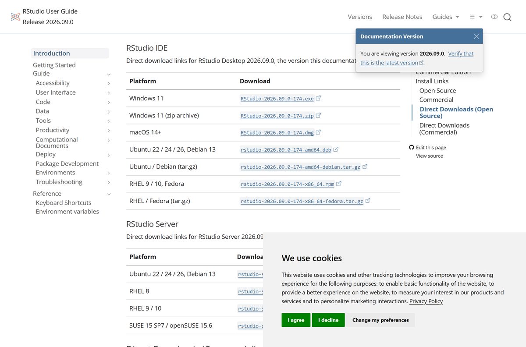Jump to Direct Downloads (Commercial) section
The width and height of the screenshot is (526, 347).
coord(444,128)
